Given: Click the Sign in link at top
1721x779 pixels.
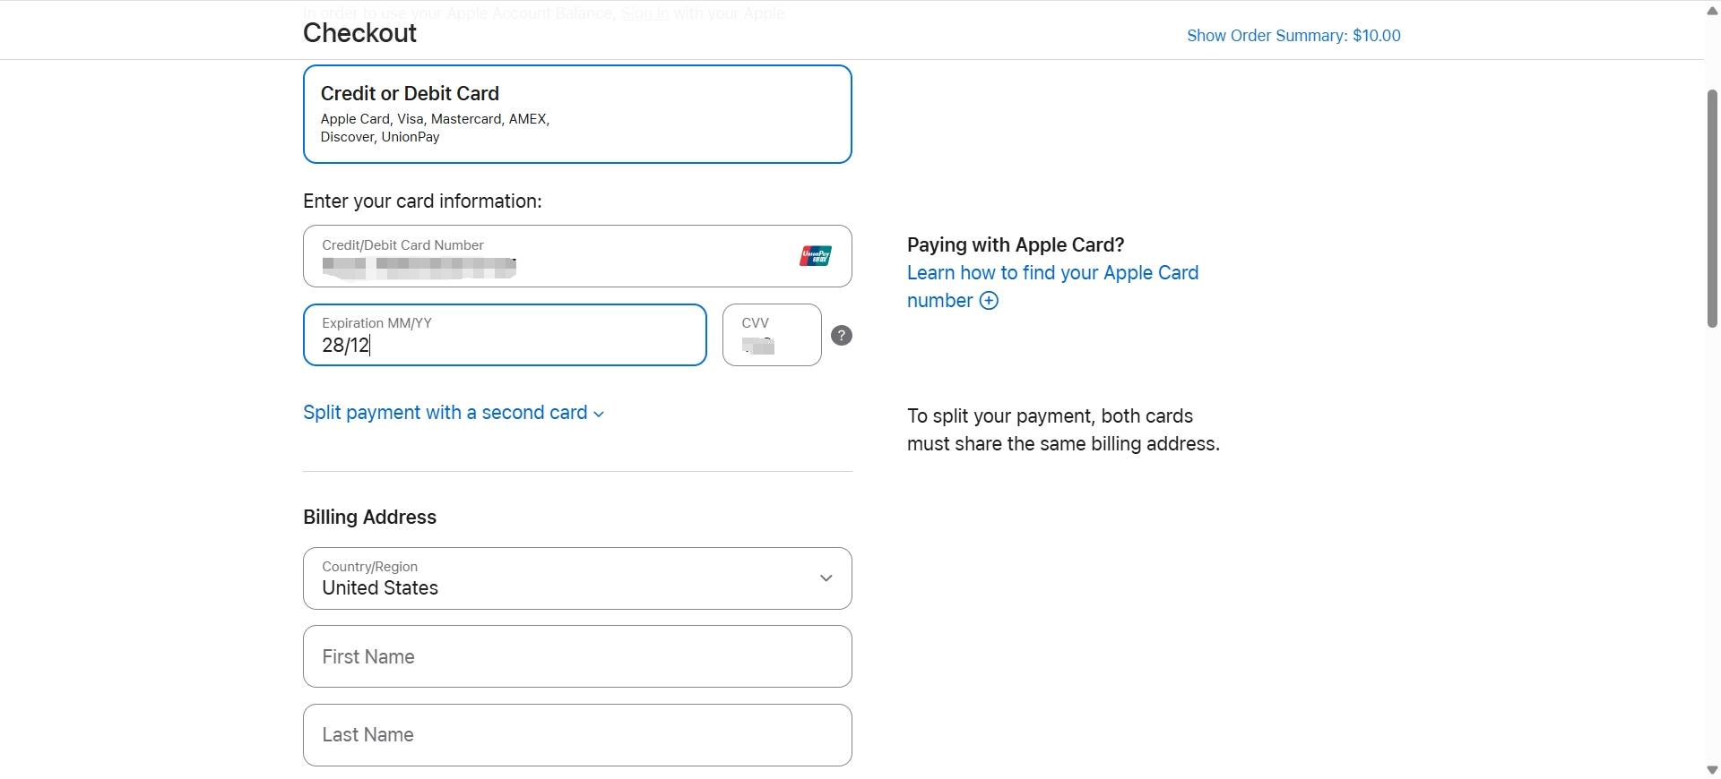Looking at the screenshot, I should 644,13.
